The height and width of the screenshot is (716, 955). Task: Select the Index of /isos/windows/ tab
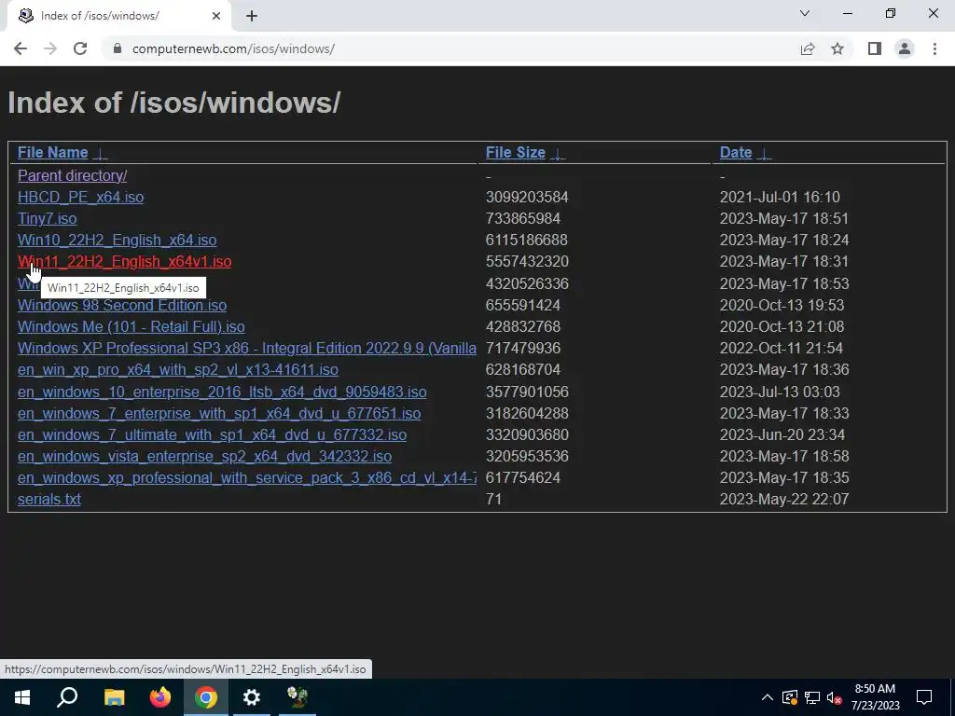(118, 16)
